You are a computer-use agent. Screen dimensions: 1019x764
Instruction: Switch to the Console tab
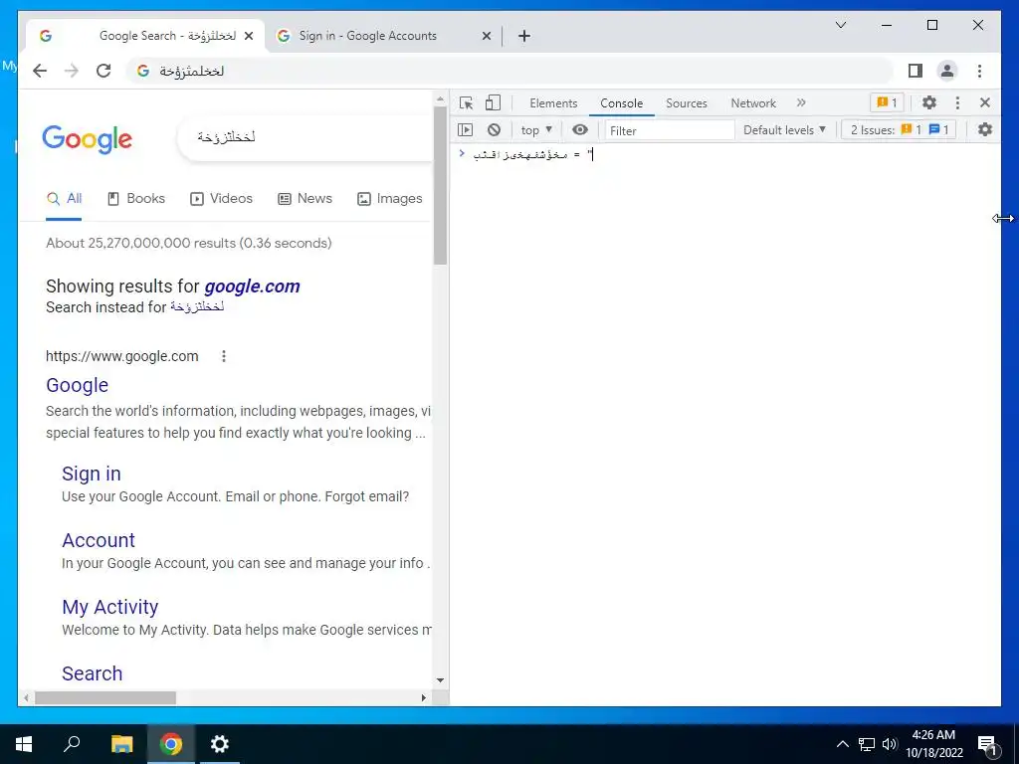pyautogui.click(x=621, y=103)
